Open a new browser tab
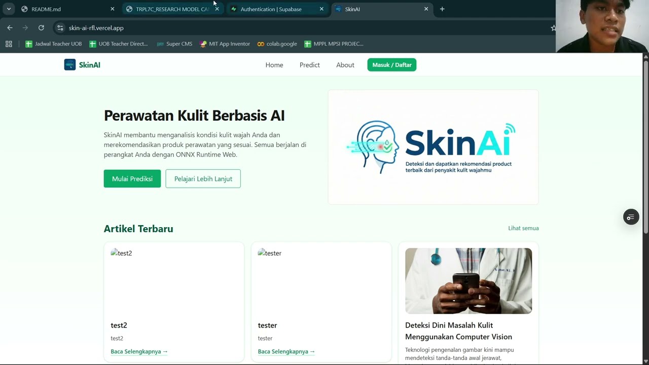Image resolution: width=649 pixels, height=365 pixels. click(442, 9)
